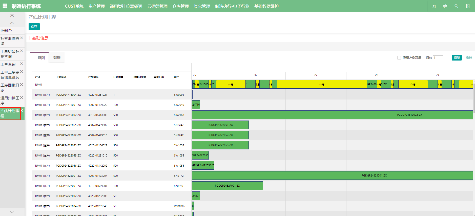Select 产线计划排程 sidebar item
This screenshot has height=216, width=475.
click(x=10, y=113)
